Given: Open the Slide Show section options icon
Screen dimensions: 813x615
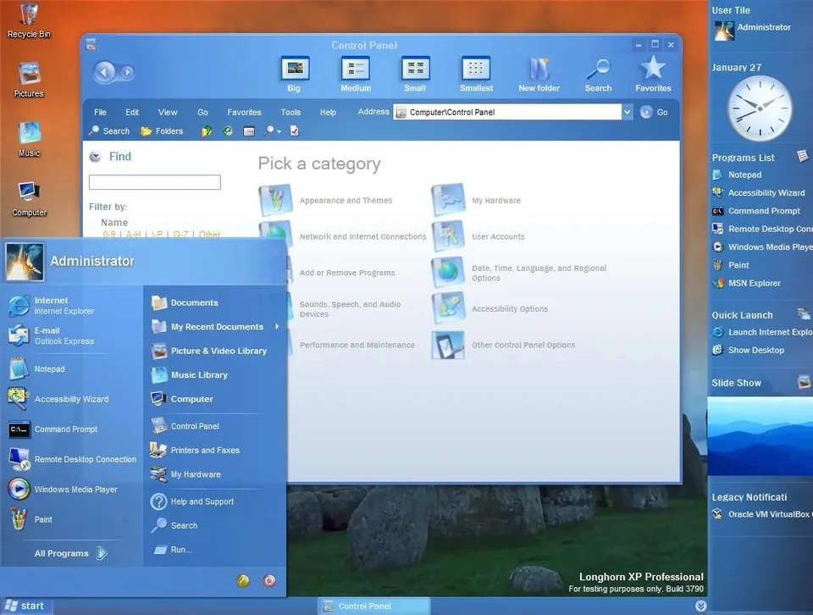Looking at the screenshot, I should click(x=804, y=383).
